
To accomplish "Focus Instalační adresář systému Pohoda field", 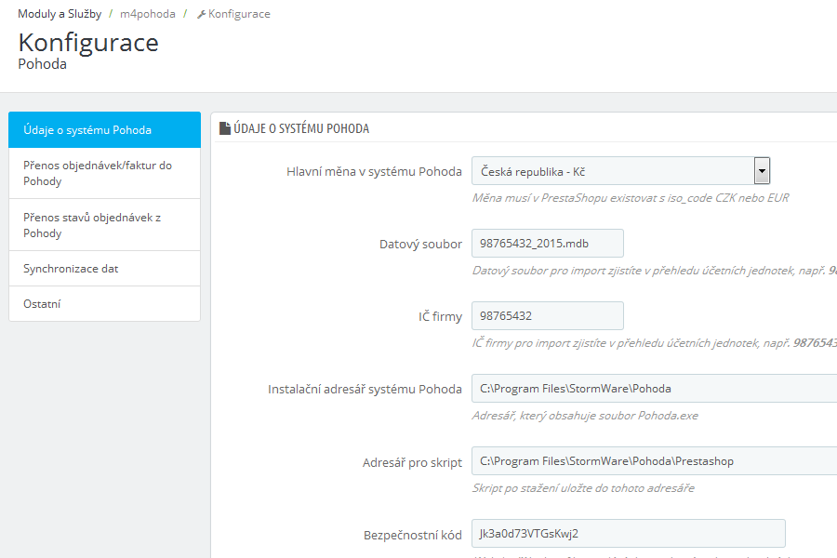I will pyautogui.click(x=655, y=388).
